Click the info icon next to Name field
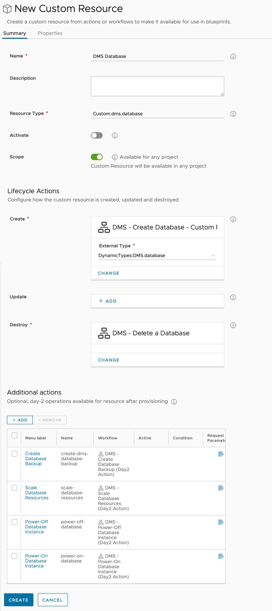Image resolution: width=272 pixels, height=611 pixels. pos(233,56)
